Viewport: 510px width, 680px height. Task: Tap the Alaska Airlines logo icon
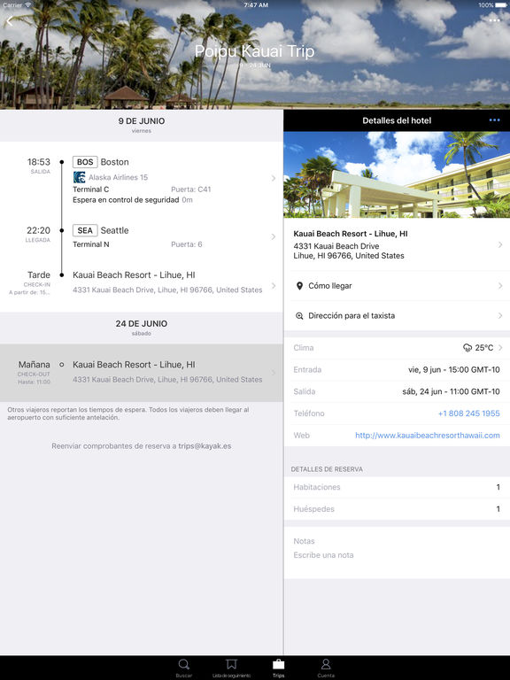coord(79,177)
